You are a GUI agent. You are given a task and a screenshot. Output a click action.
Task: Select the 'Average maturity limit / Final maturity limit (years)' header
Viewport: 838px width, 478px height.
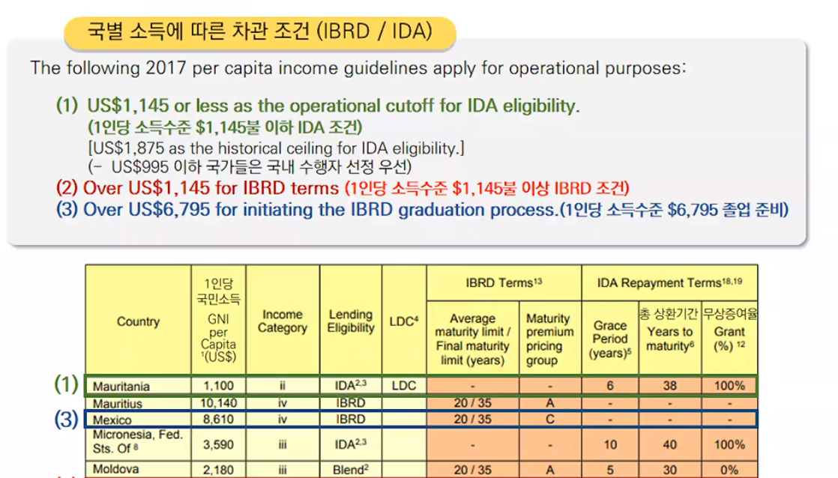click(x=472, y=339)
